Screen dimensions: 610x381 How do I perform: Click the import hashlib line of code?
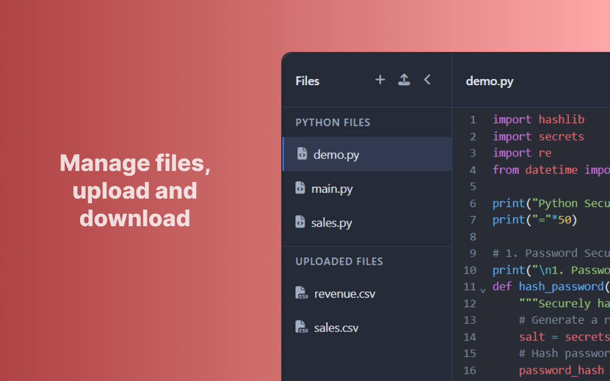click(539, 120)
